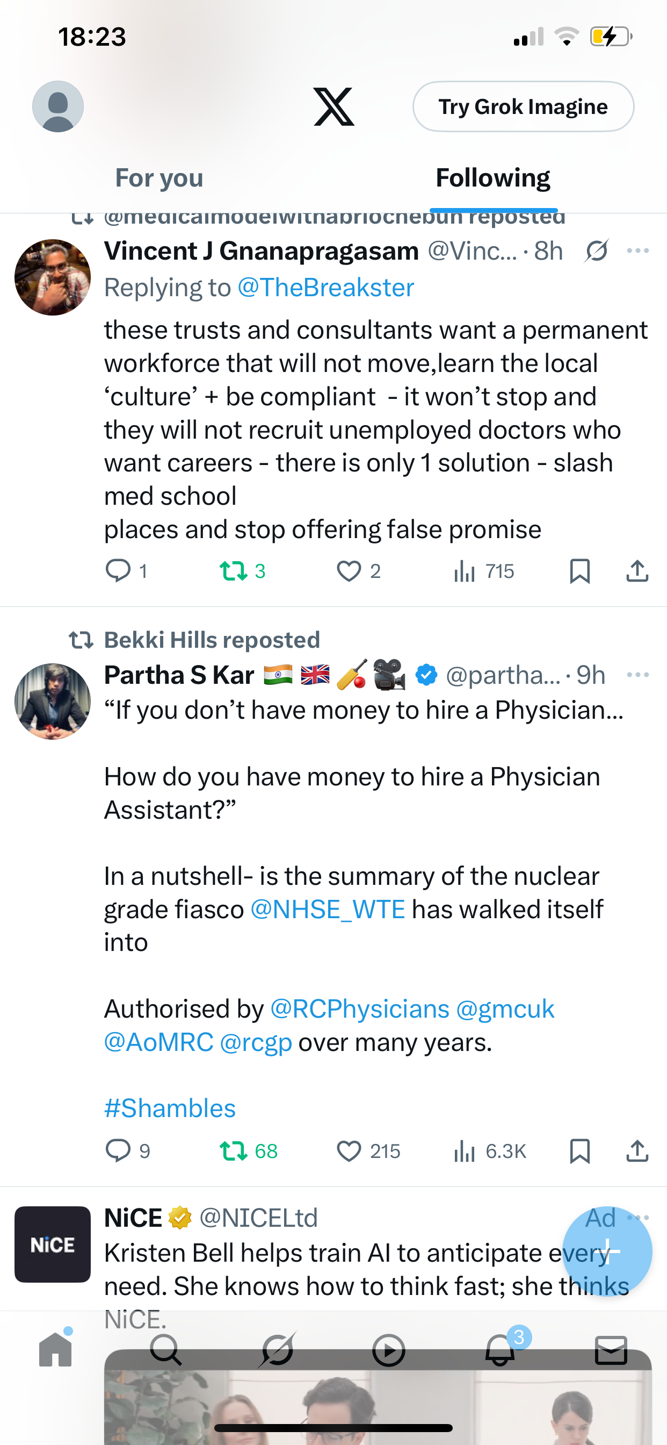Share Partha S Kar's post
The height and width of the screenshot is (1445, 667).
637,1151
